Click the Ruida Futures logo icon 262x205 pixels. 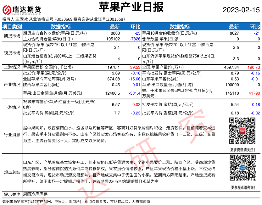(8, 9)
